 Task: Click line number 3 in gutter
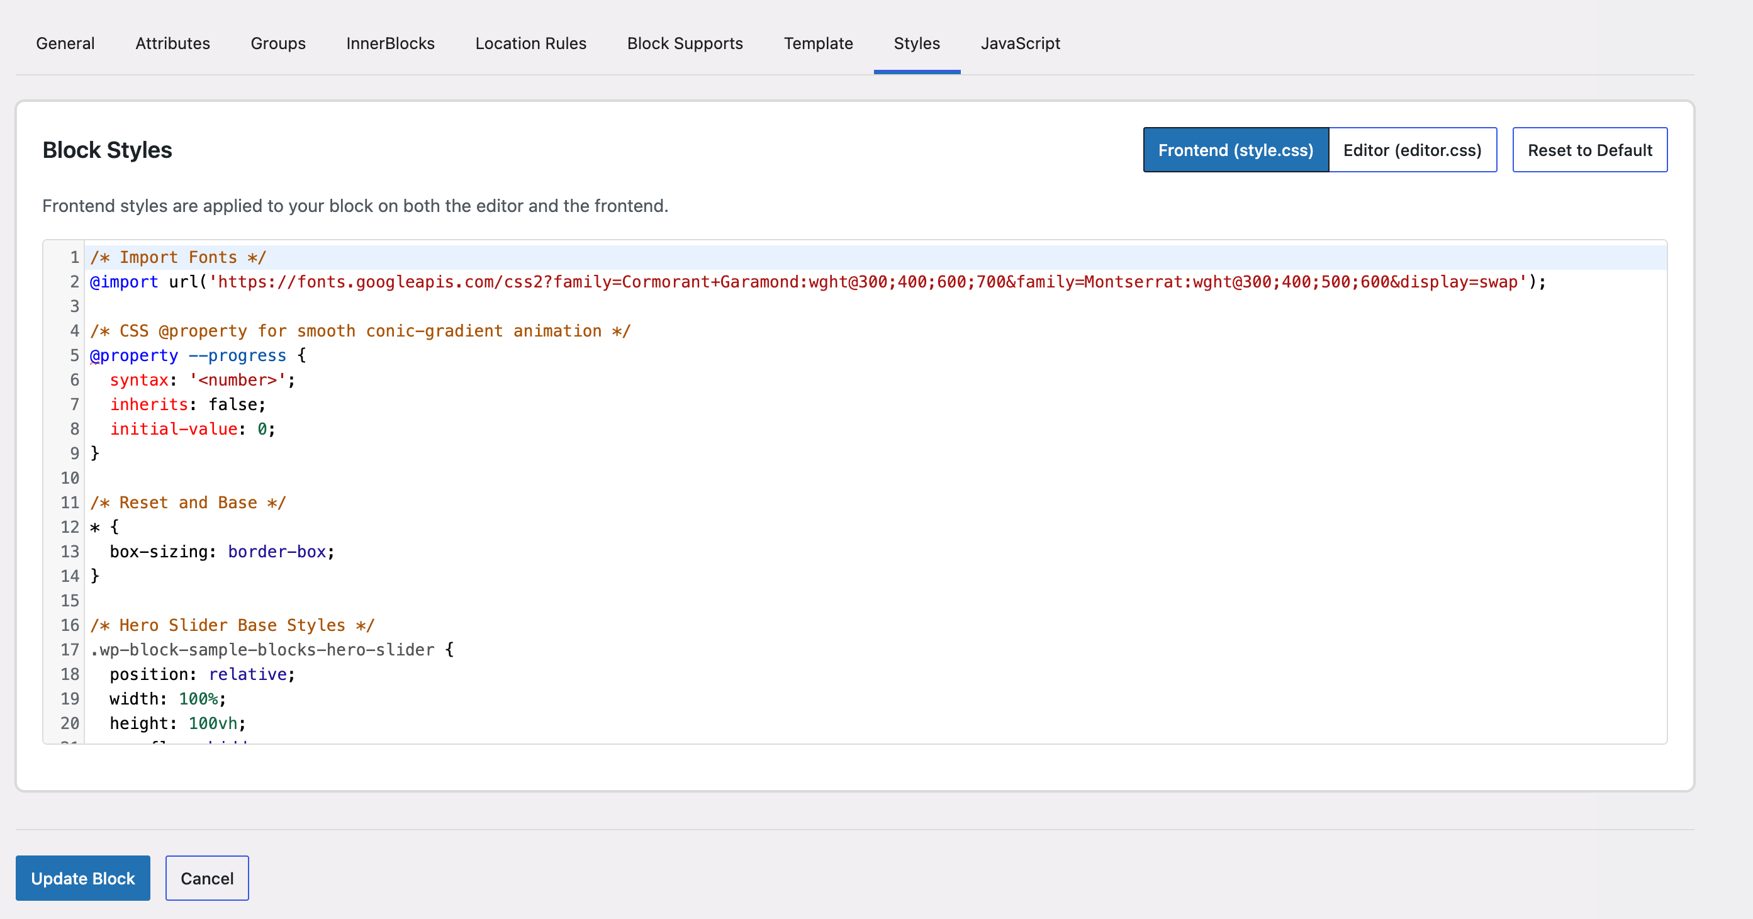(75, 306)
